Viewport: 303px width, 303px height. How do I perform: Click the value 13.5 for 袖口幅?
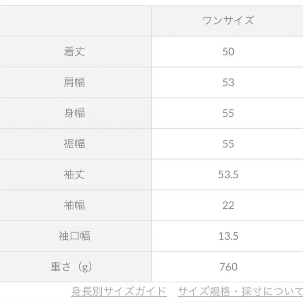tap(227, 236)
